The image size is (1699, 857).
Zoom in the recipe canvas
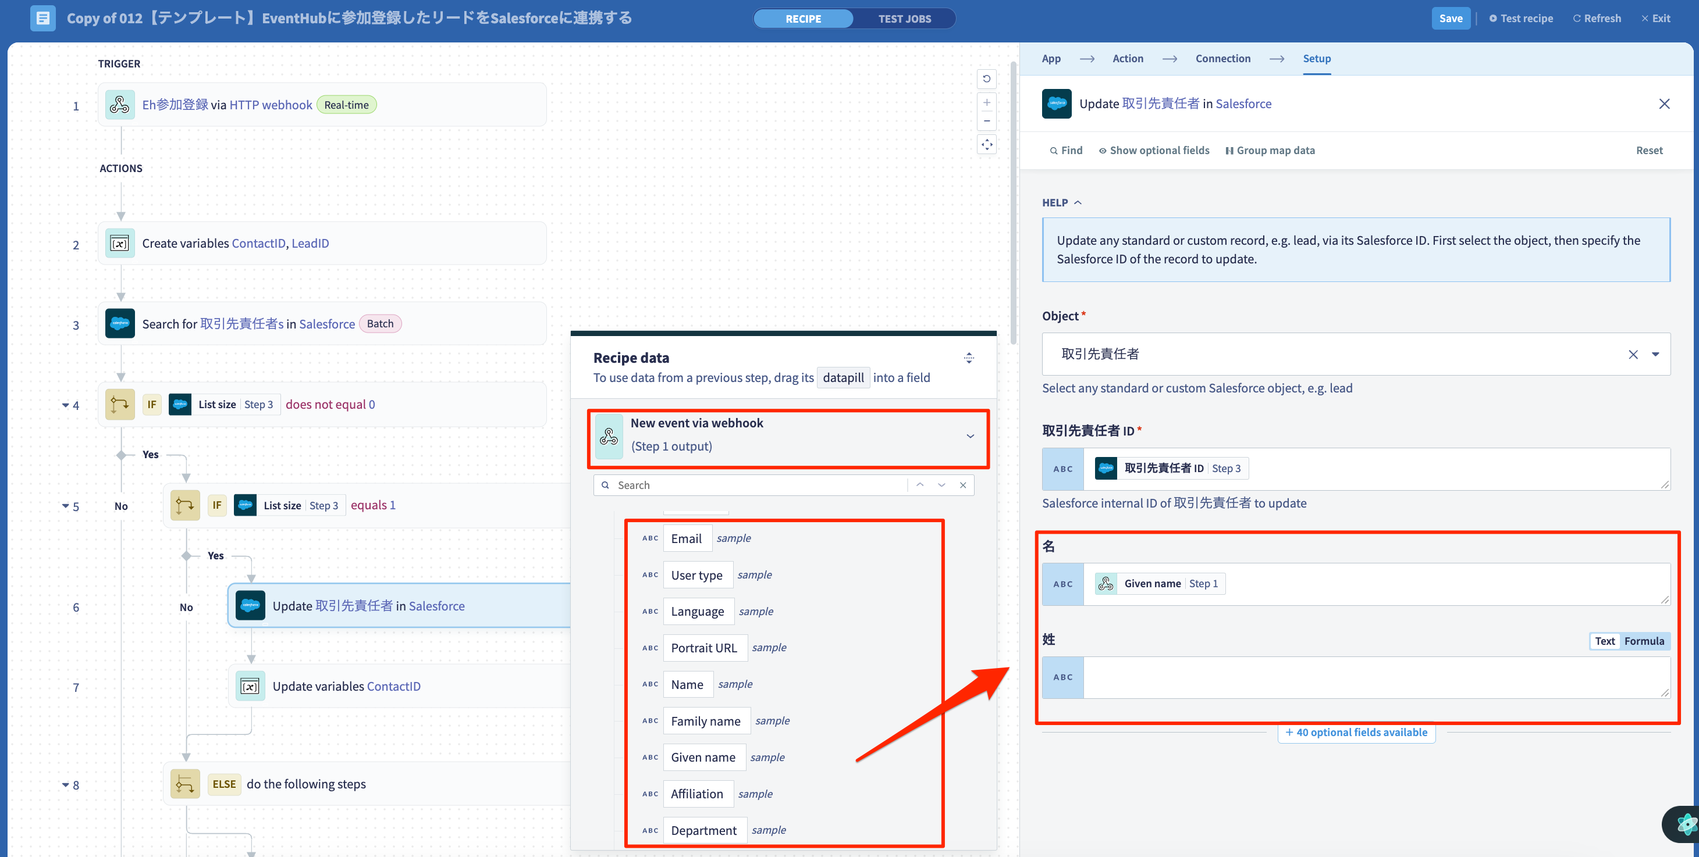pos(986,102)
